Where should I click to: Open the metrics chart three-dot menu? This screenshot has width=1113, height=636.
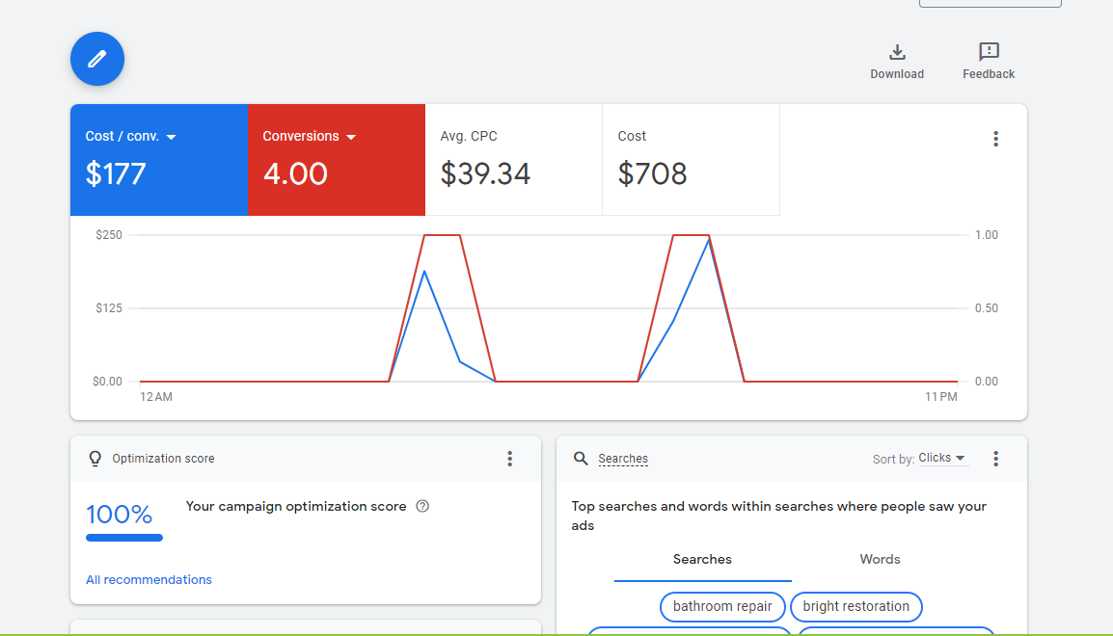click(995, 139)
